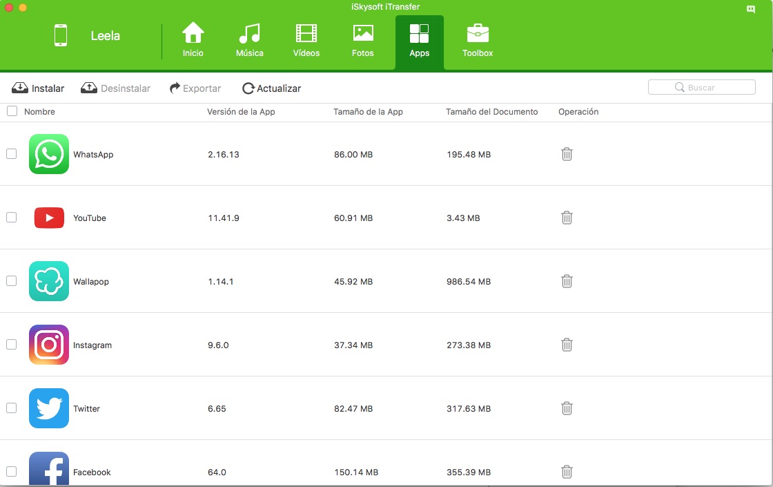
Task: Select the Instagram name text
Action: coord(92,345)
